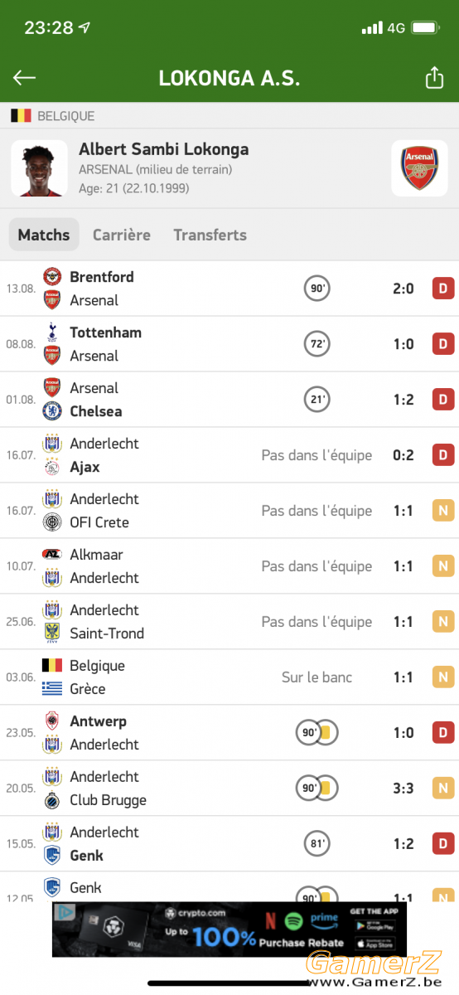Tap the Club Brugge crest icon
The height and width of the screenshot is (995, 459).
click(x=52, y=800)
